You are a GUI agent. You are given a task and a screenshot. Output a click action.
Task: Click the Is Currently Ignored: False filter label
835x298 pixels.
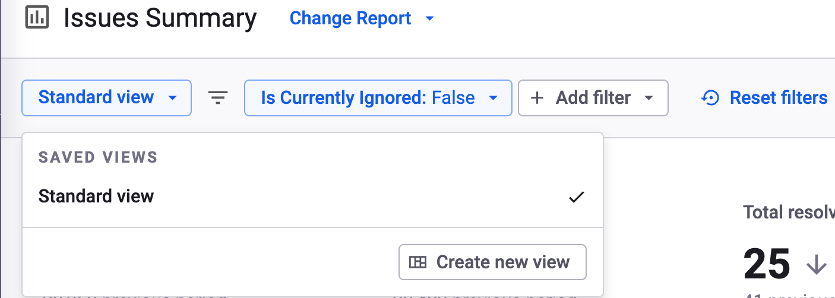(368, 98)
